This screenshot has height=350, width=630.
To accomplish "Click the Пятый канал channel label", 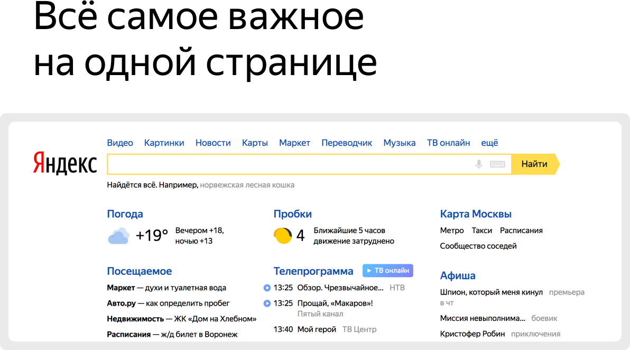I will [x=320, y=314].
